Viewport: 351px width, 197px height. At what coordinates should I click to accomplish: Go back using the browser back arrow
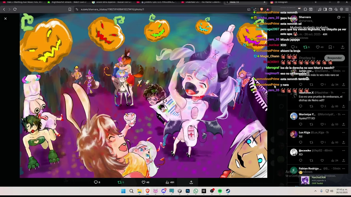pos(4,9)
